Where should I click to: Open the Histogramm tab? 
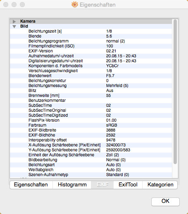72,185
